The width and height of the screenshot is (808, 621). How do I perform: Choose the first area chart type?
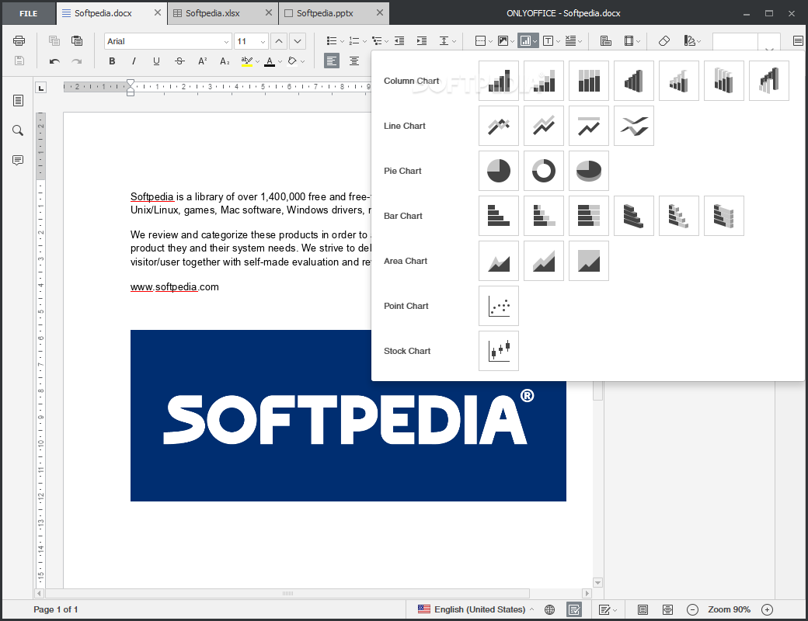point(499,261)
